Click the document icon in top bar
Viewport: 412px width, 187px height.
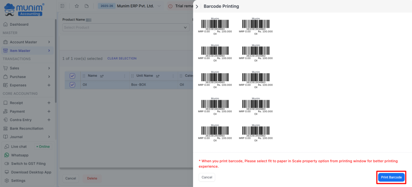click(87, 6)
